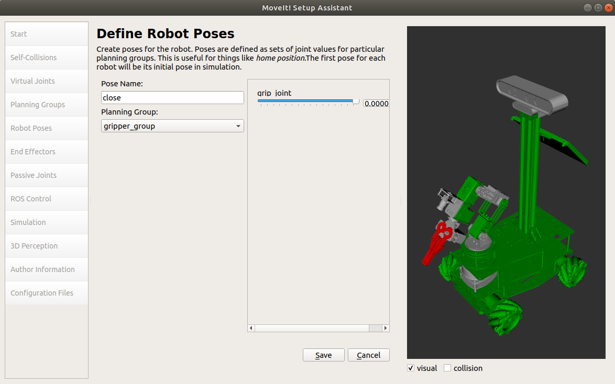Click left arrow of joint panel scrollbar

251,328
